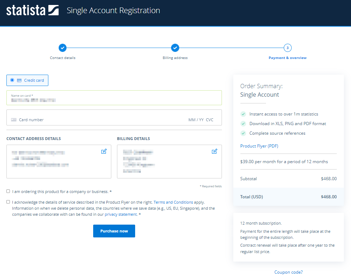Click the 'Complete source references' text

[x=277, y=133]
